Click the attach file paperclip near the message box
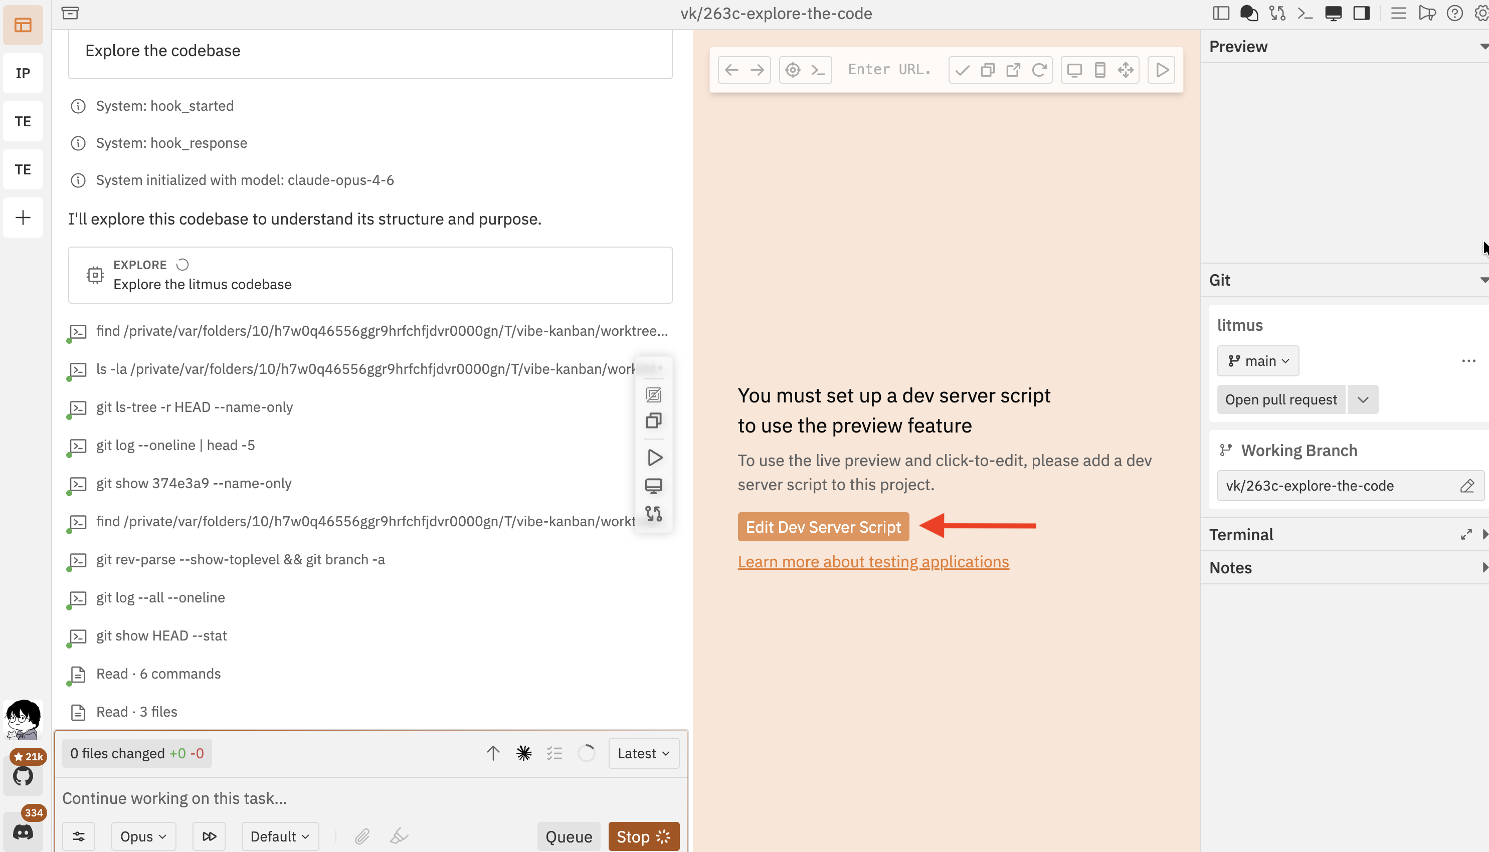1489x852 pixels. [362, 835]
